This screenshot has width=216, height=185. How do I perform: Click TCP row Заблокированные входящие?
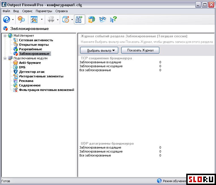pos(120,62)
